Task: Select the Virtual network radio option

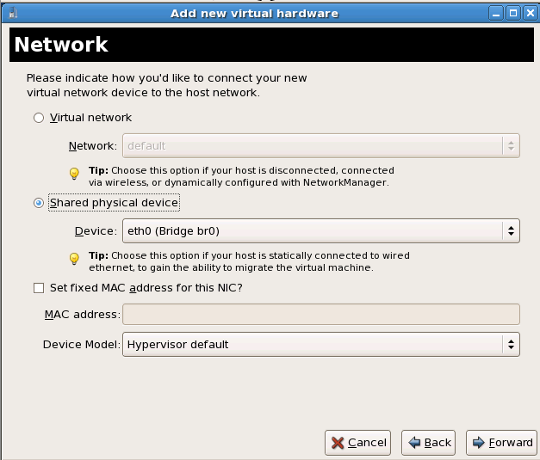Action: pyautogui.click(x=38, y=118)
